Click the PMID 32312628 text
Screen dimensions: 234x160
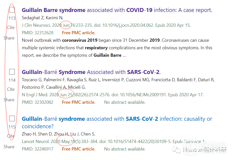pyautogui.click(x=37, y=33)
